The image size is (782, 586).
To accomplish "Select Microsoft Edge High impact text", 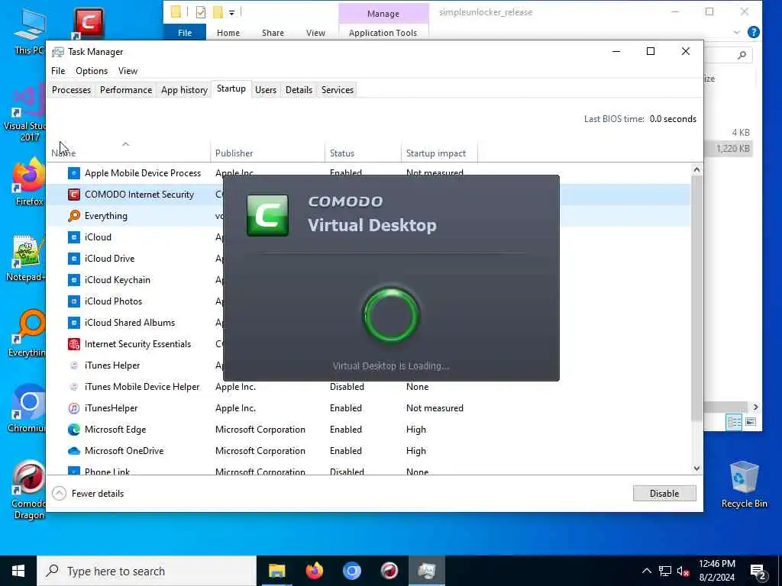I will pyautogui.click(x=416, y=430).
